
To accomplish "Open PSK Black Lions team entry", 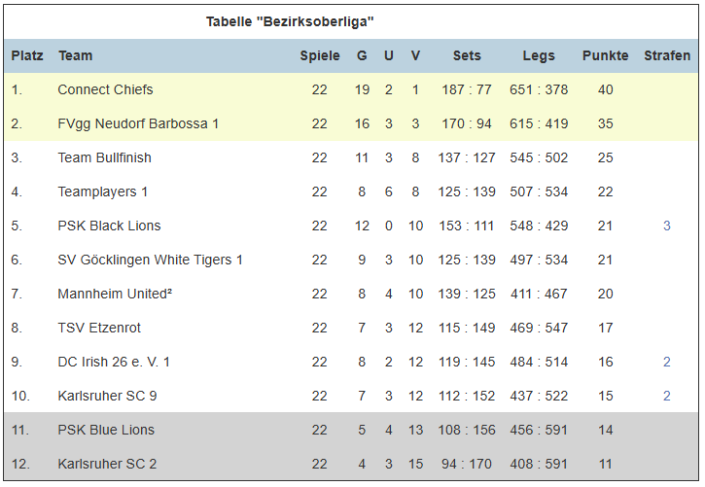I will coord(109,226).
